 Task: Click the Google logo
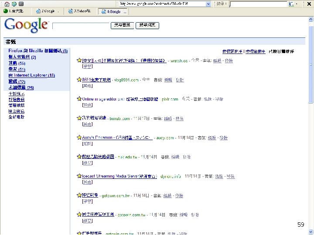(26, 25)
